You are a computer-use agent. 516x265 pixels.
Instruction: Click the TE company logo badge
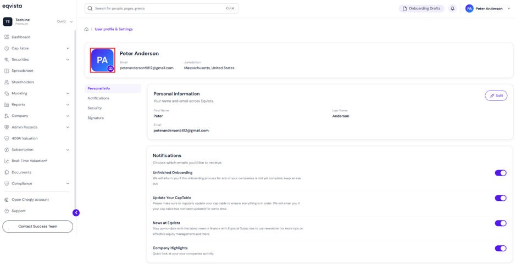[x=8, y=21]
